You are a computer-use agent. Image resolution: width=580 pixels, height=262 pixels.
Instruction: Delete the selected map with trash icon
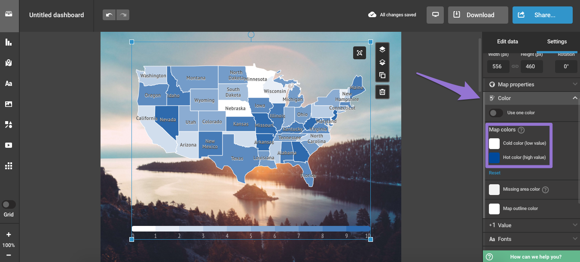[382, 91]
